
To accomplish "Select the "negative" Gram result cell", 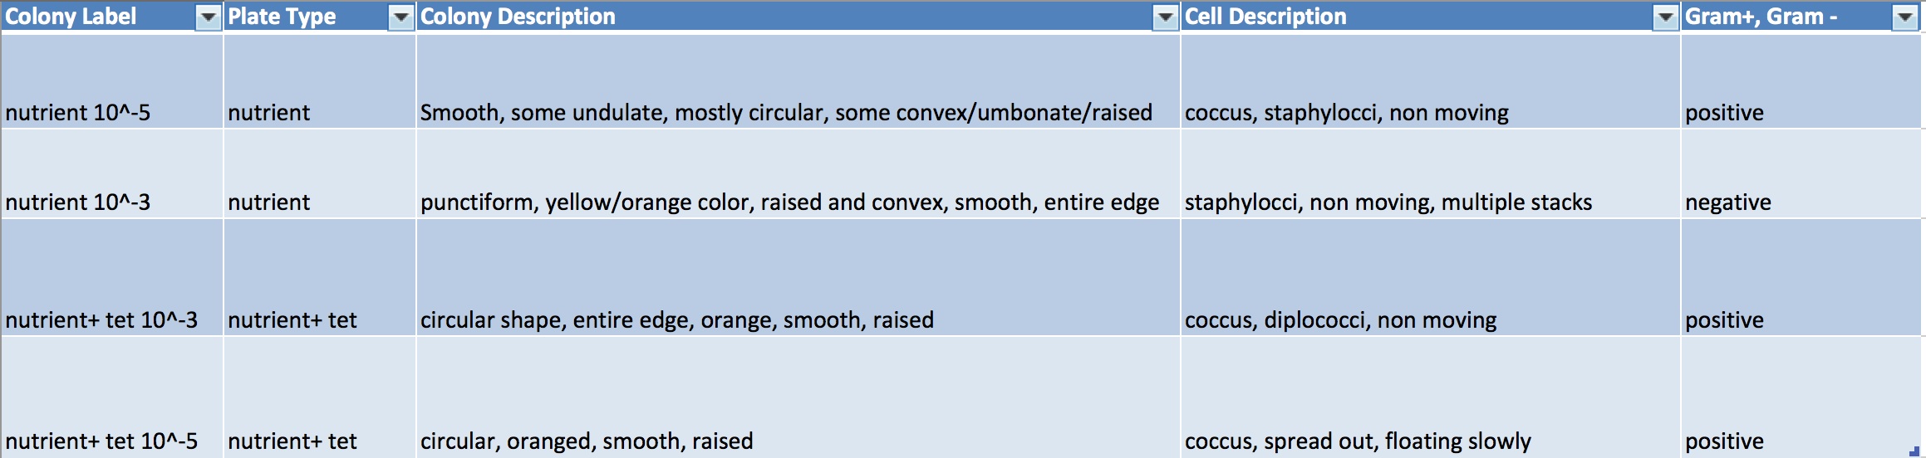I will click(1728, 202).
